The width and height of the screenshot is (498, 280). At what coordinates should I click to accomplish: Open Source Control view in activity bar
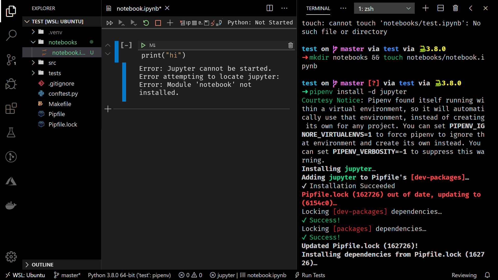pos(11,60)
